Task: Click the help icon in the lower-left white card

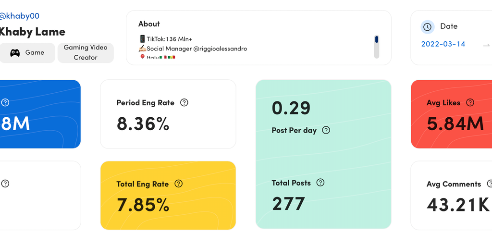Action: (5, 184)
